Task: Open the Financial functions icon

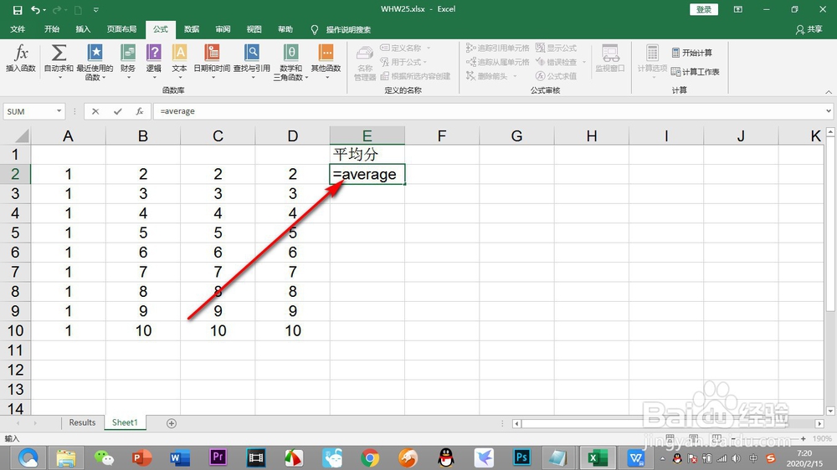Action: pos(127,53)
